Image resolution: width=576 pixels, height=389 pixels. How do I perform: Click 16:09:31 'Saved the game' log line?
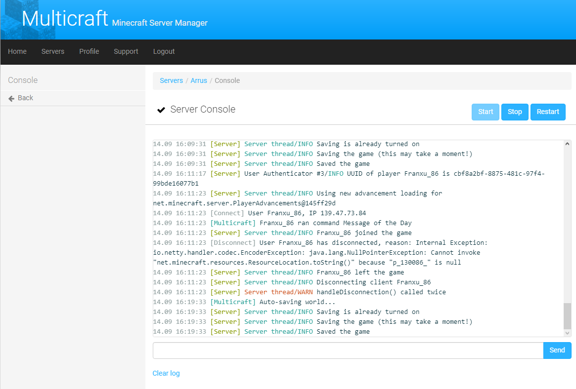pyautogui.click(x=261, y=164)
